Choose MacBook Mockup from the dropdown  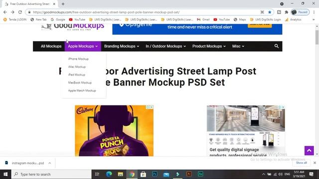(x=80, y=83)
